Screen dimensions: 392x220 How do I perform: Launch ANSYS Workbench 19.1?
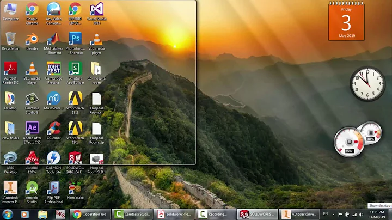tap(75, 133)
